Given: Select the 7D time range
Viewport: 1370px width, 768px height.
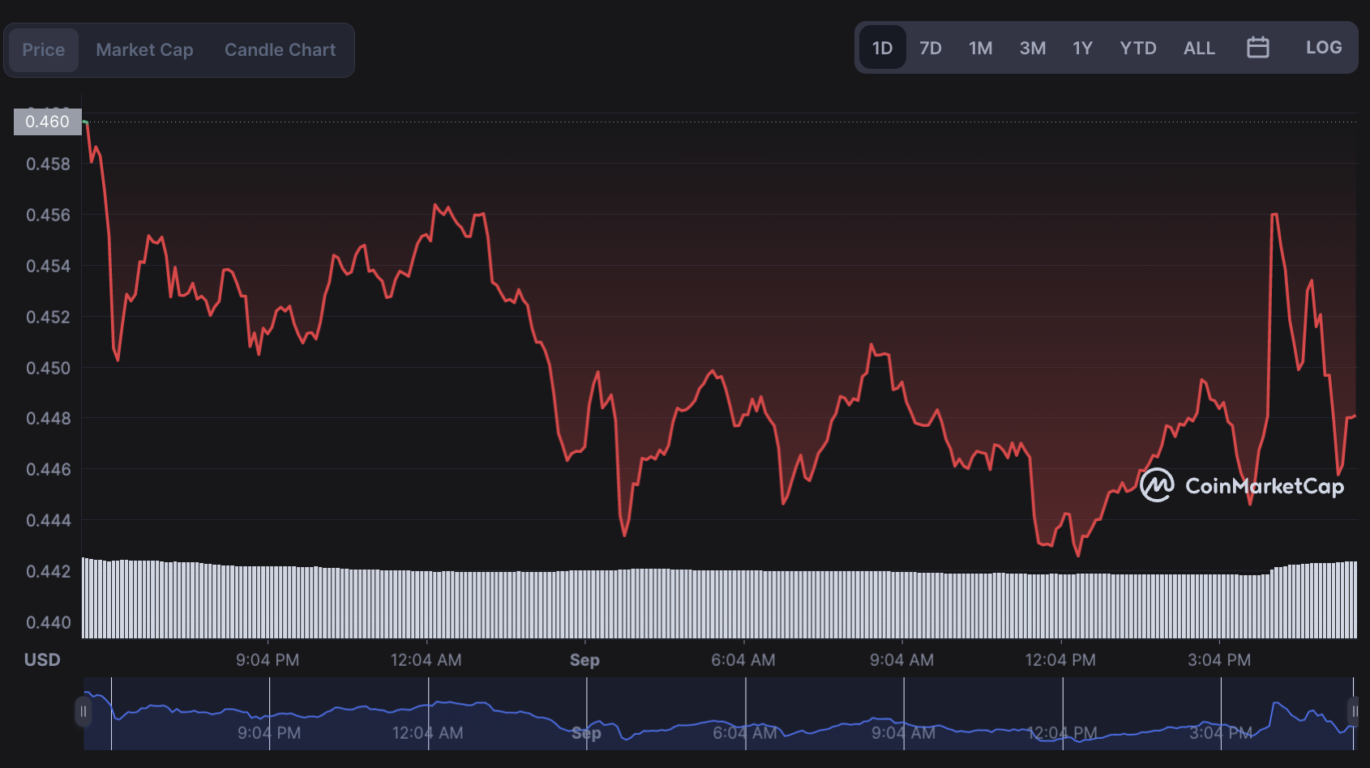Looking at the screenshot, I should [930, 48].
